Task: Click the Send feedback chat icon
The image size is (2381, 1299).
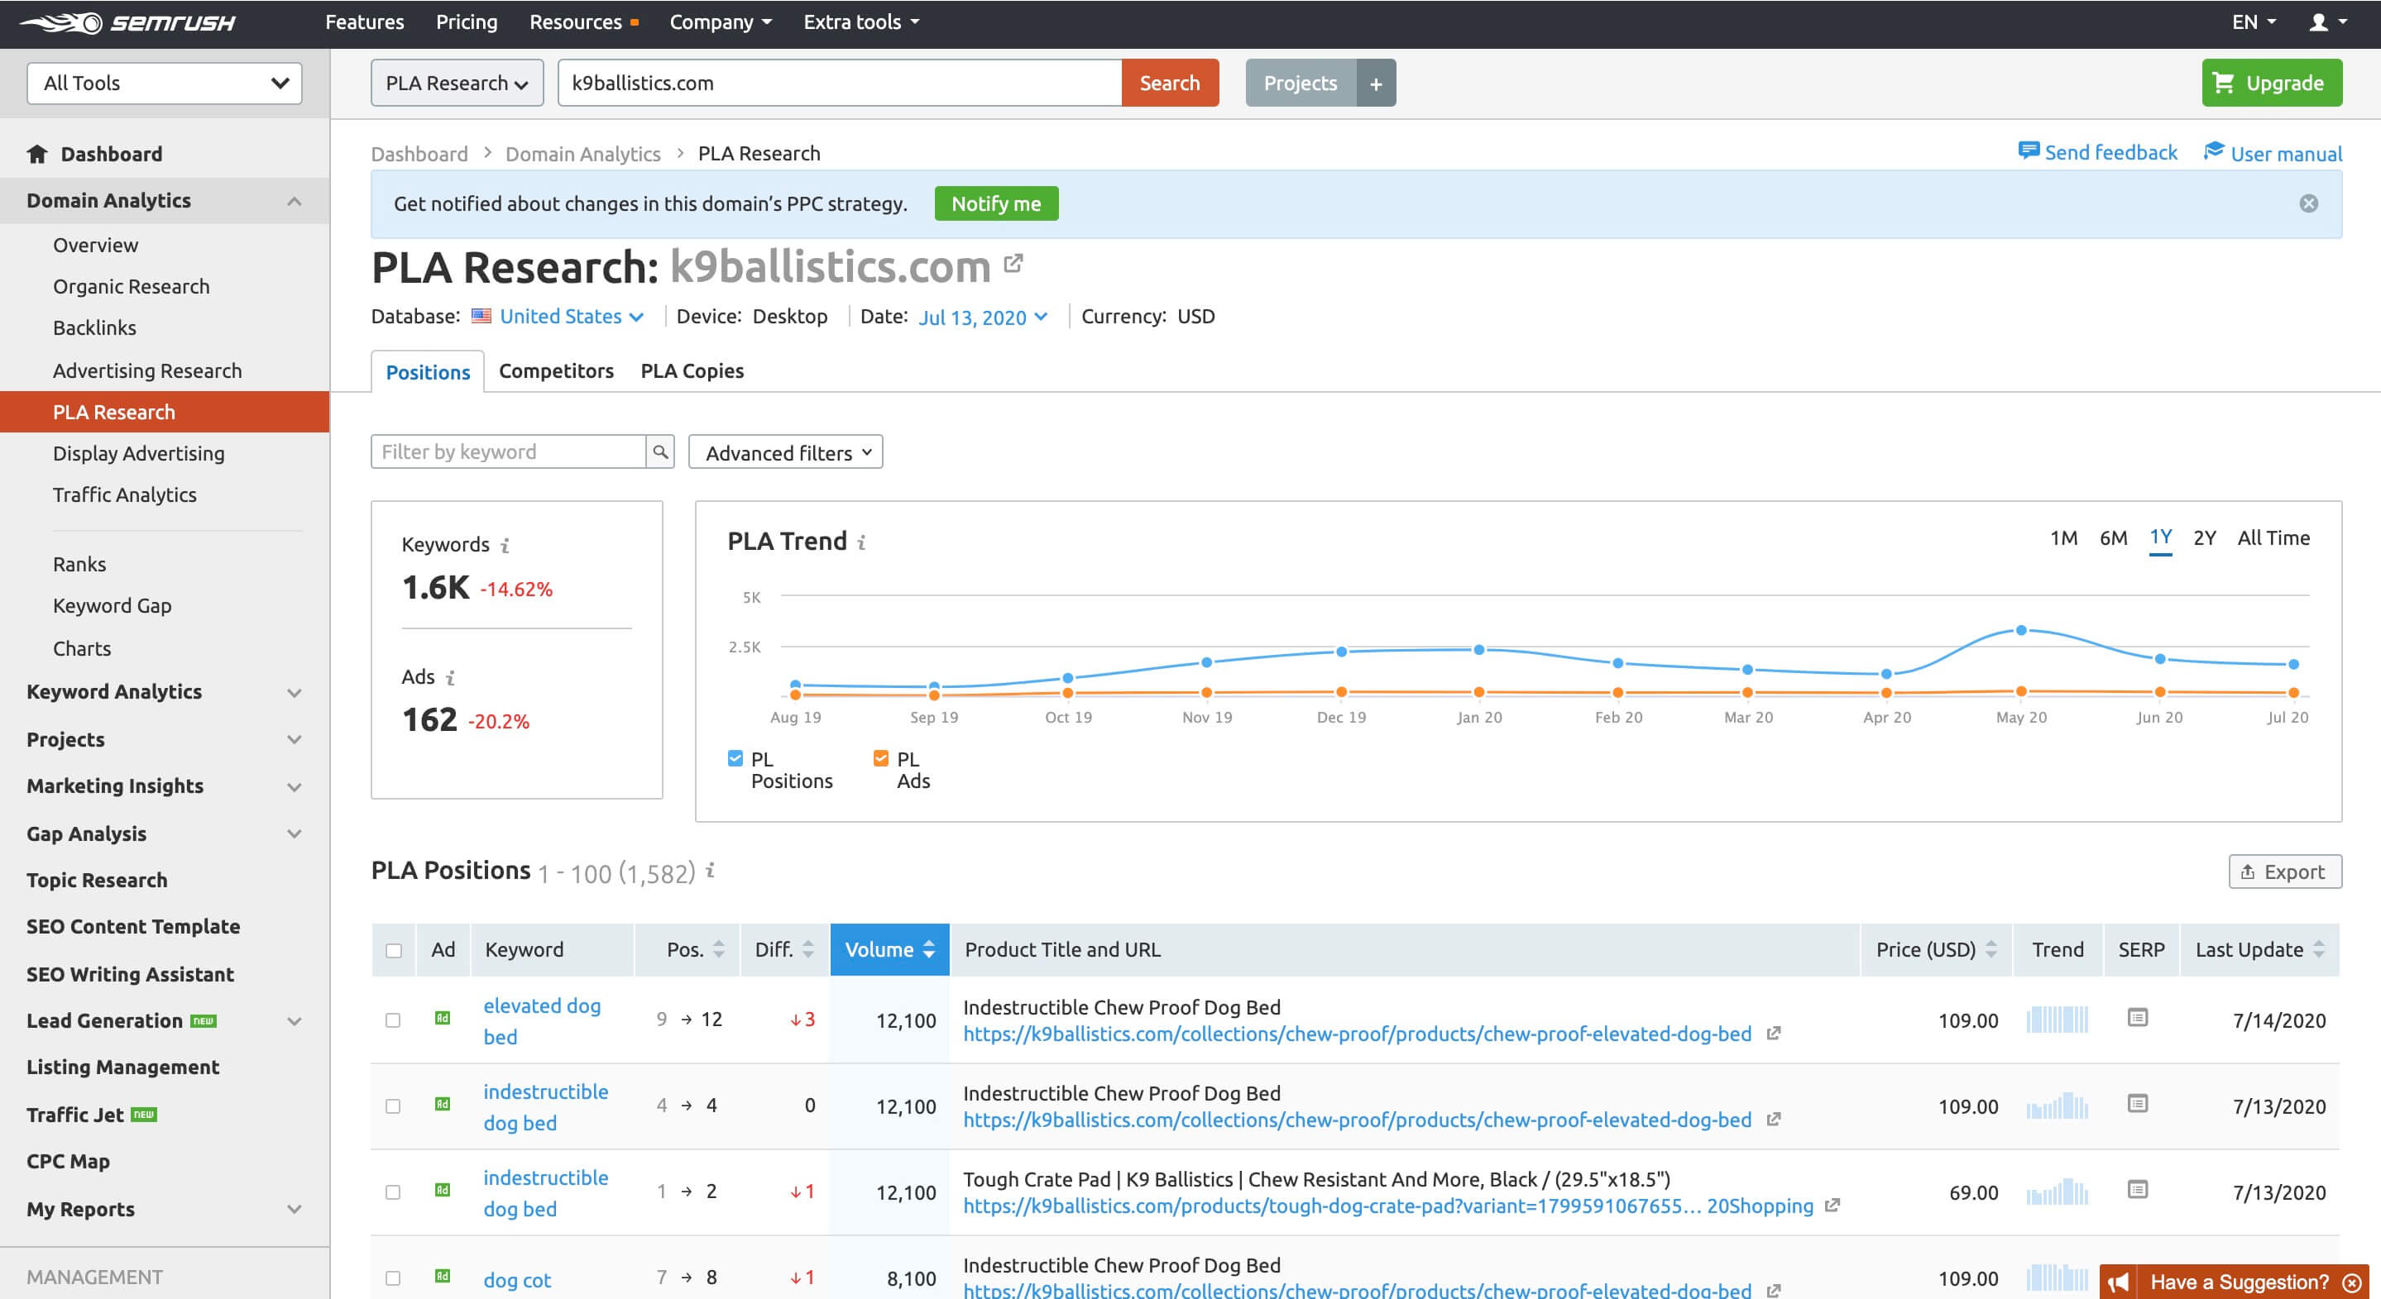Action: [x=2028, y=150]
